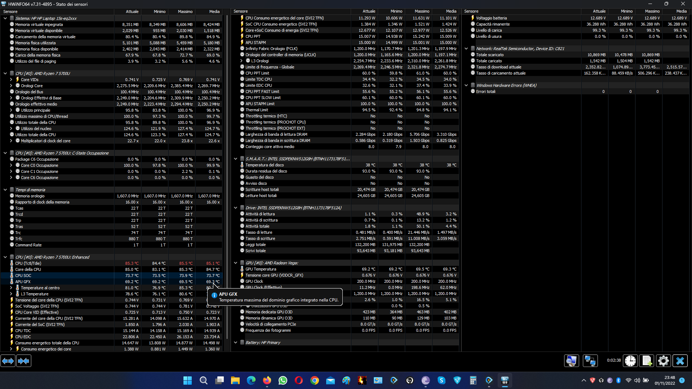Viewport: 692px width, 389px height.
Task: Click the left panel Attuale column header
Action: pyautogui.click(x=128, y=12)
